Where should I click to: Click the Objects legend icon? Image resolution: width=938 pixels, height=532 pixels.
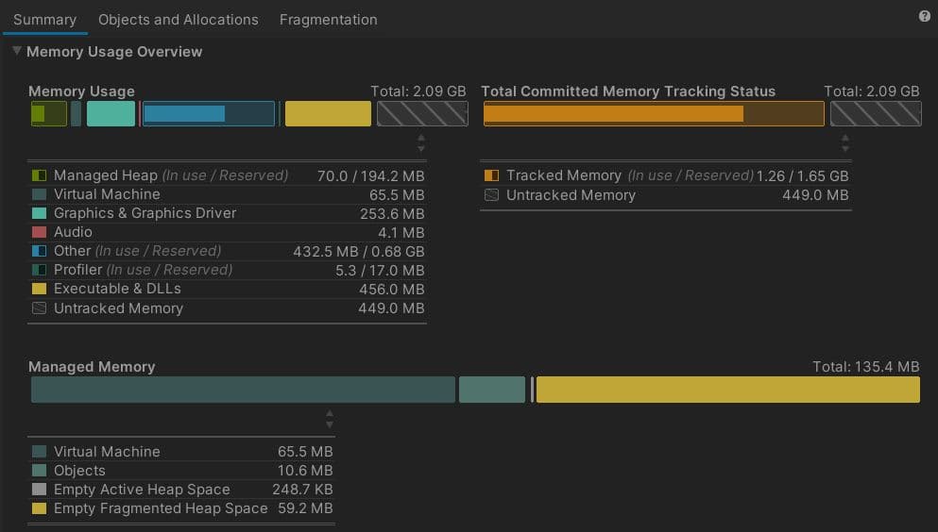point(39,471)
